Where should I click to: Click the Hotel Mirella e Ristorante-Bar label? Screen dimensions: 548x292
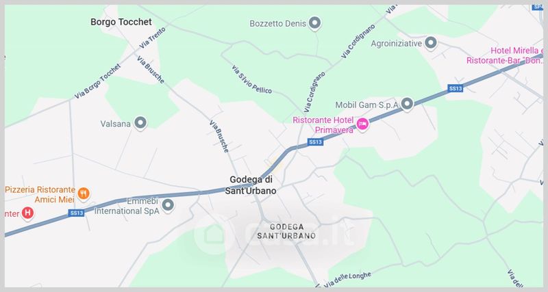point(506,55)
